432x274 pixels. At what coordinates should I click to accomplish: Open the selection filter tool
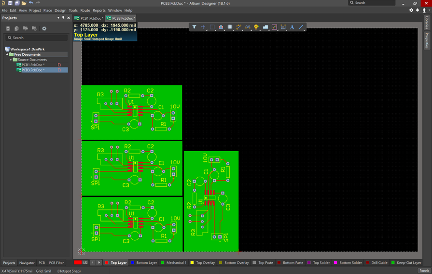(194, 27)
